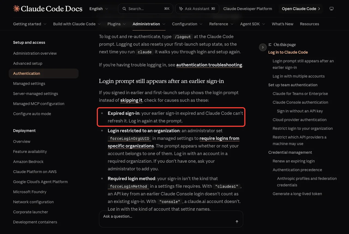Open Microsoft Foundry deployment page
The image size is (349, 234).
pos(30,192)
